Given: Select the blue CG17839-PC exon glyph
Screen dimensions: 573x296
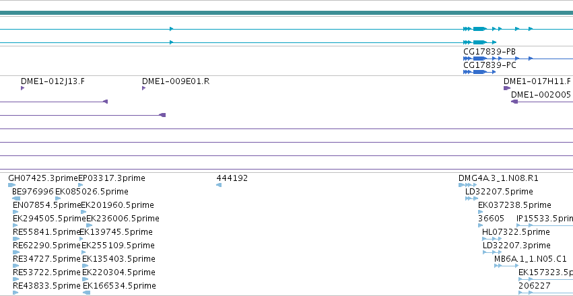Looking at the screenshot, I should click(x=479, y=72).
